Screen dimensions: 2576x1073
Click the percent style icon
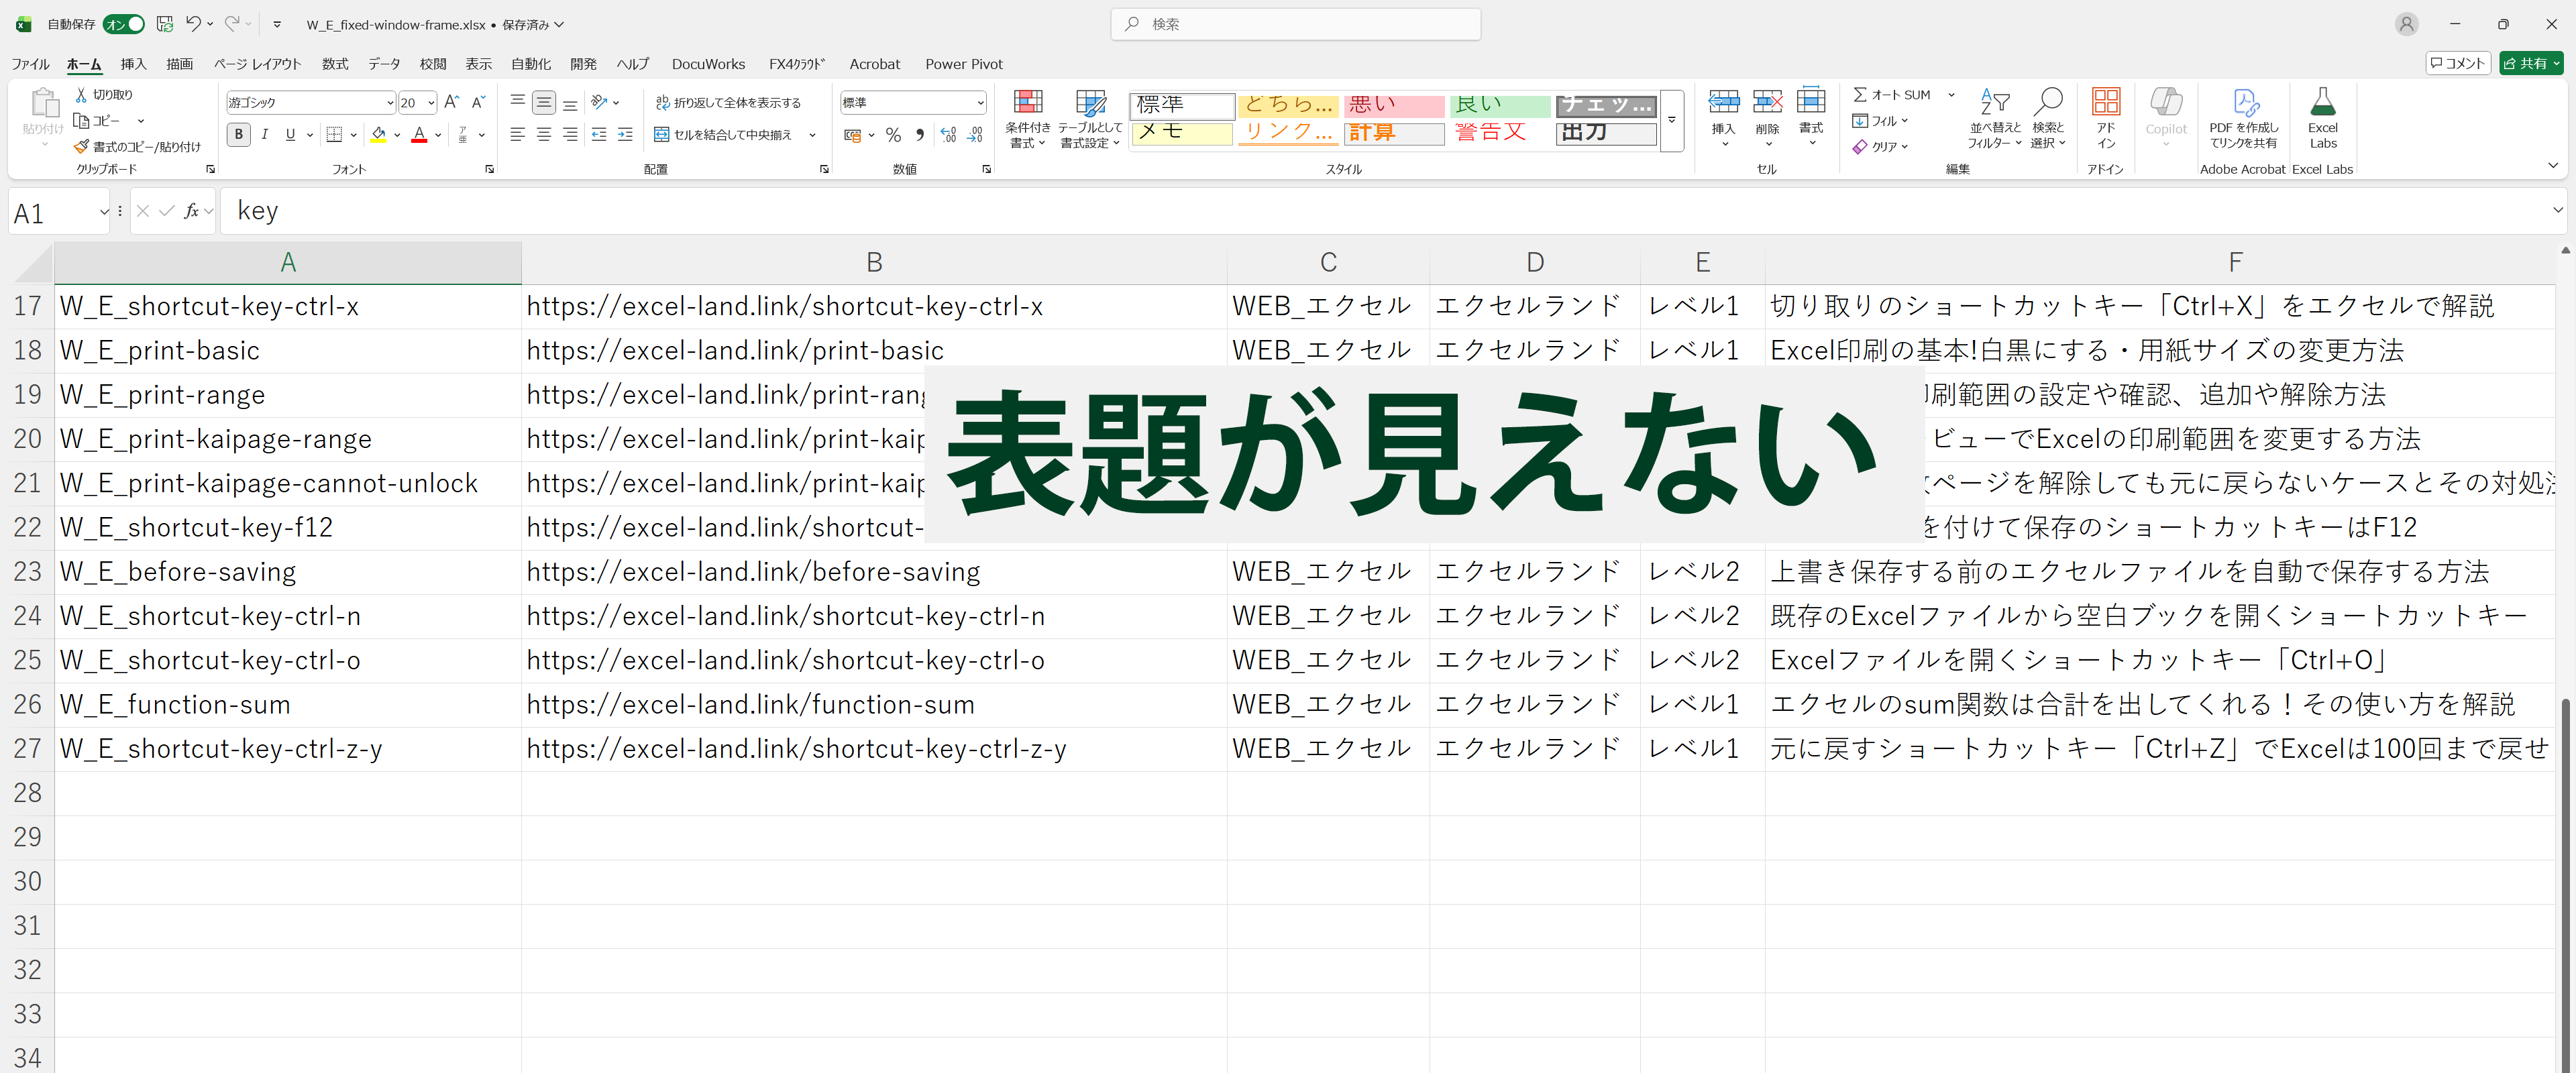tap(893, 135)
